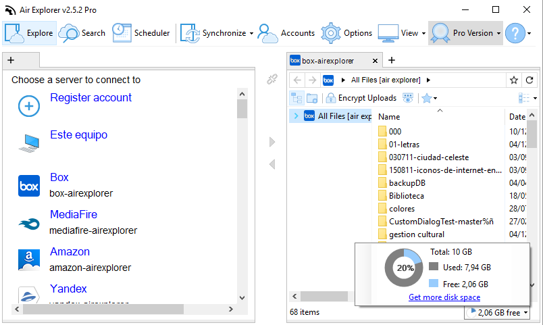Click the Synchronize toolbar button
This screenshot has height=325, width=543.
pyautogui.click(x=213, y=33)
